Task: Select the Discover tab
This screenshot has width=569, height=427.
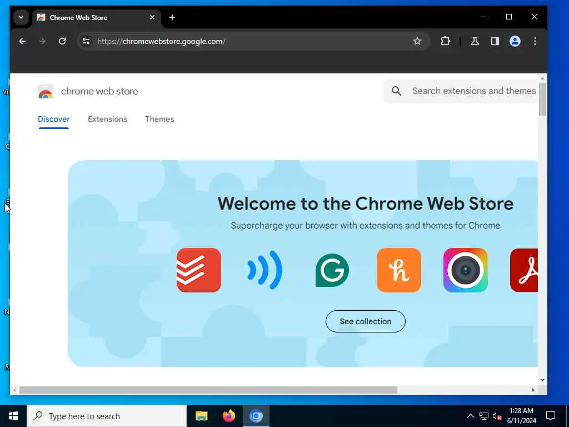Action: click(54, 119)
